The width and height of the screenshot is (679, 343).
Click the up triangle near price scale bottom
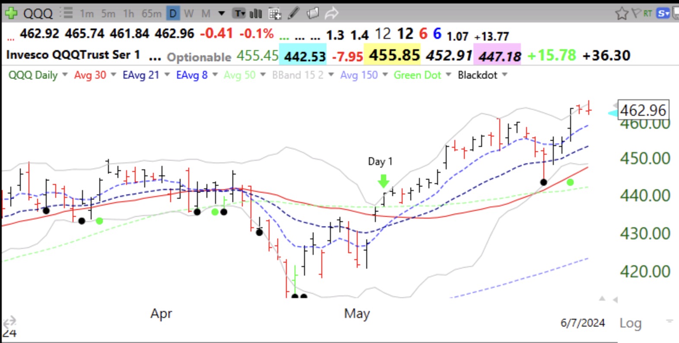[602, 299]
